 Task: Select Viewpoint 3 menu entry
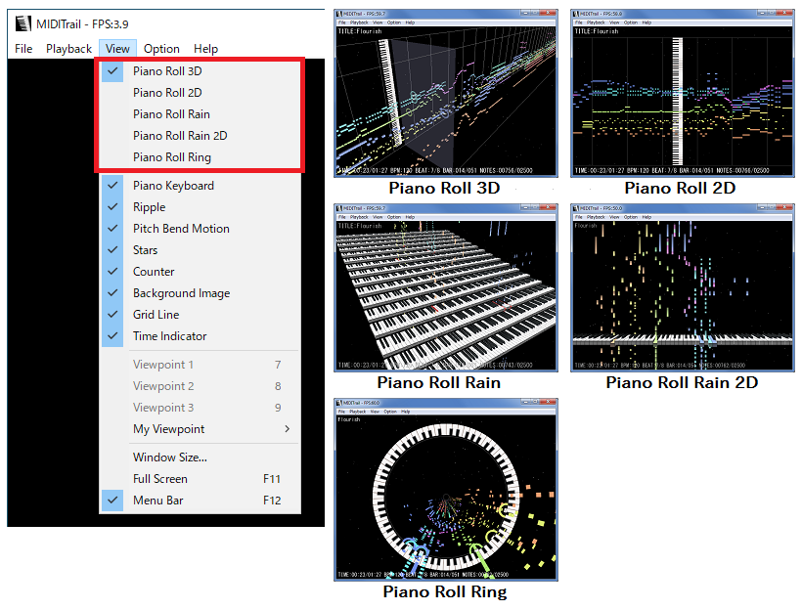point(200,408)
